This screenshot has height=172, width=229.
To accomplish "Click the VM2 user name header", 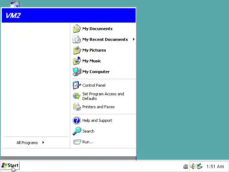I will [13, 15].
